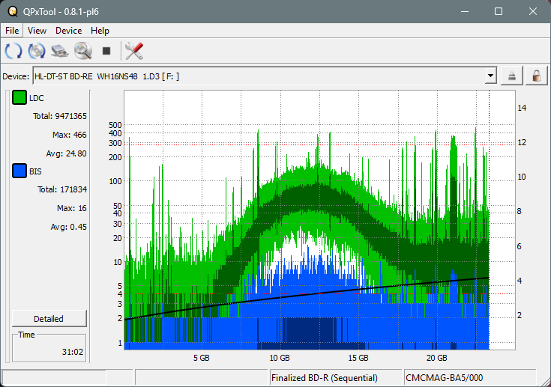The width and height of the screenshot is (551, 387).
Task: Start the scan with the magnifier disc icon
Action: pyautogui.click(x=83, y=51)
